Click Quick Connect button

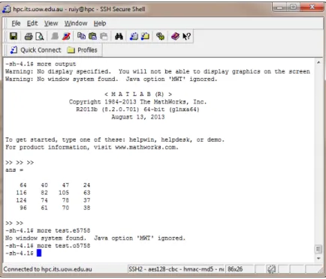(x=35, y=50)
